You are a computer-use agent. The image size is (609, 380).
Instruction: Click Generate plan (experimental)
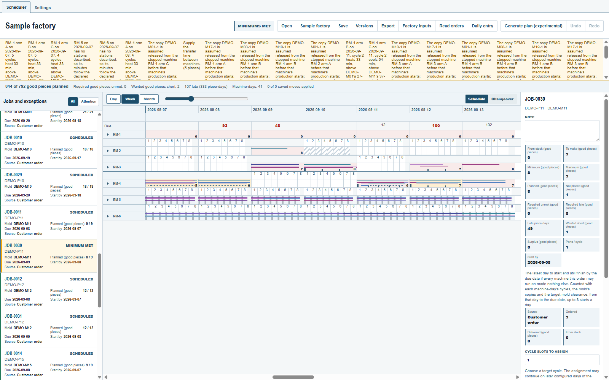click(533, 26)
